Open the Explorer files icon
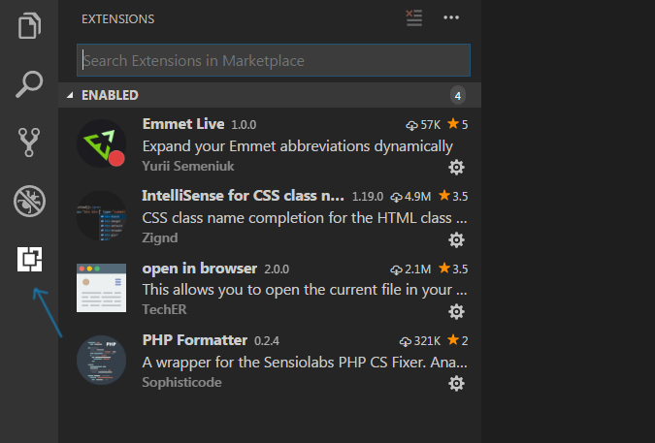 [29, 25]
